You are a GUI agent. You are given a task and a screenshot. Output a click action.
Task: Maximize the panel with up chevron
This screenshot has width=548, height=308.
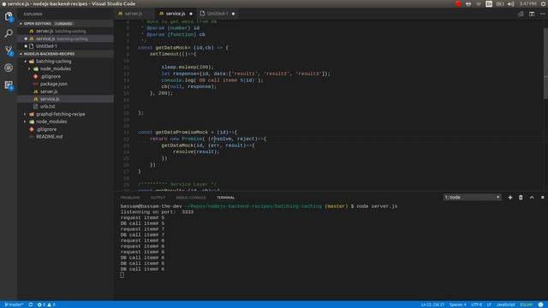[532, 198]
